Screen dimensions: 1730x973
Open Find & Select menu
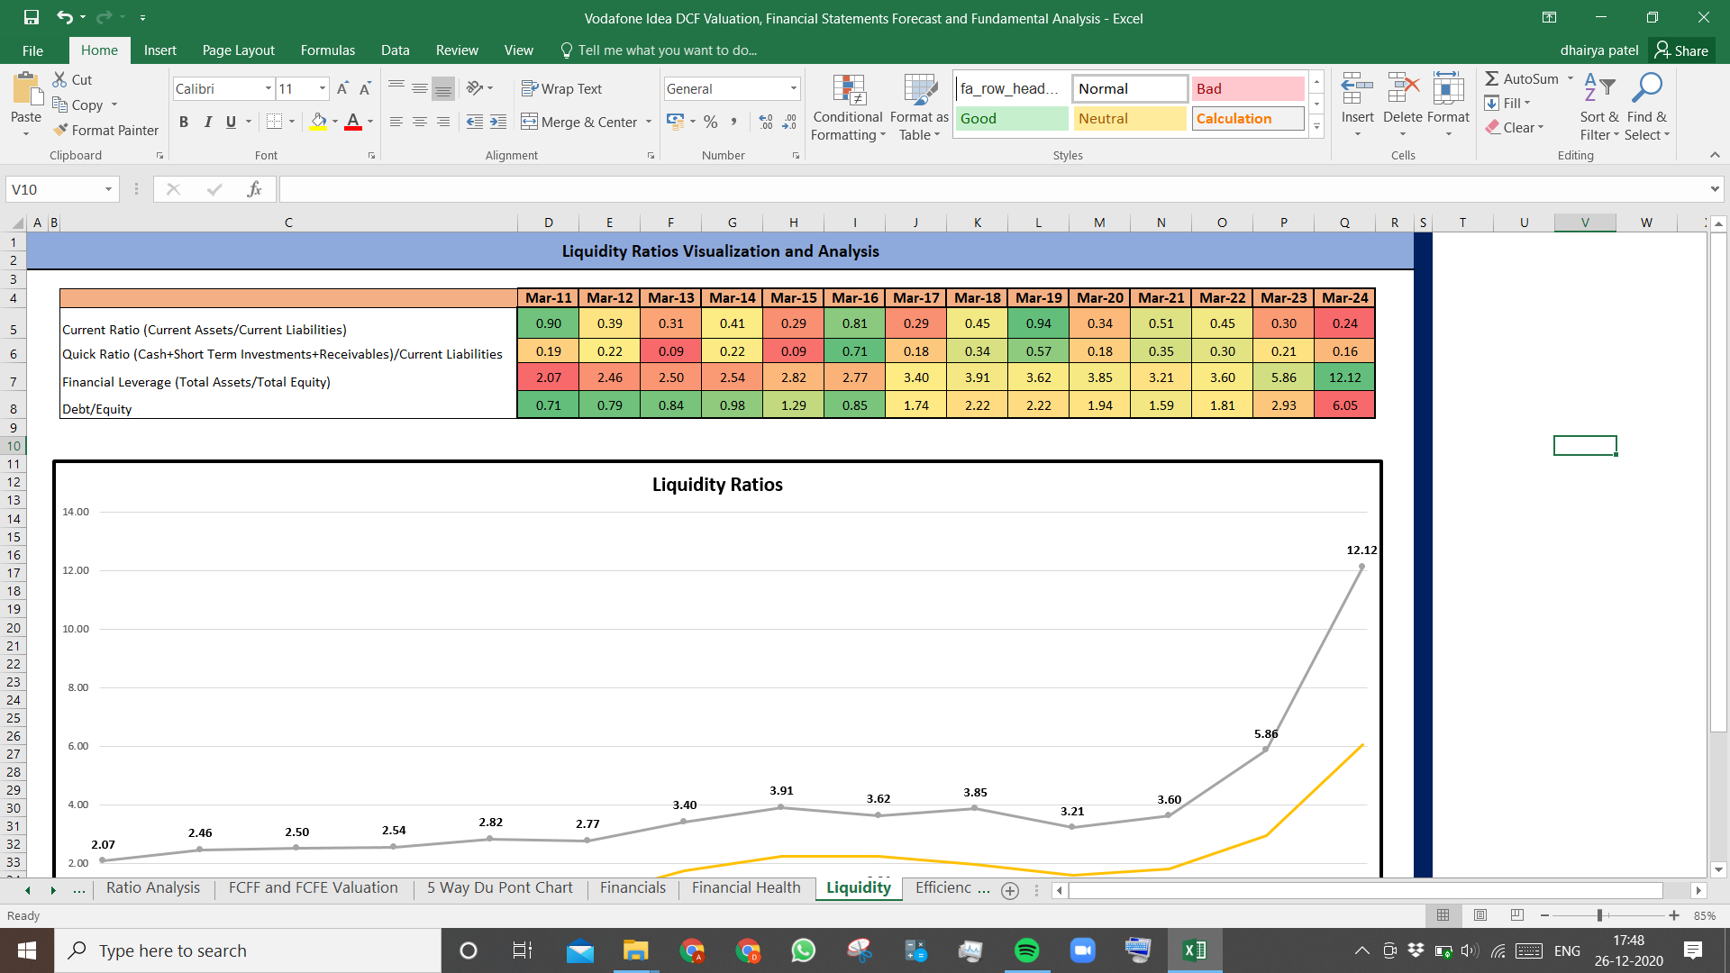point(1647,106)
